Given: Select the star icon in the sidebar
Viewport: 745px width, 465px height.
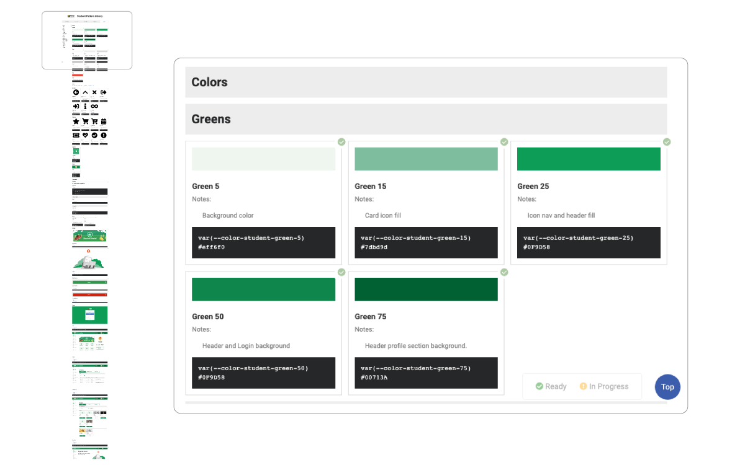Looking at the screenshot, I should (76, 121).
